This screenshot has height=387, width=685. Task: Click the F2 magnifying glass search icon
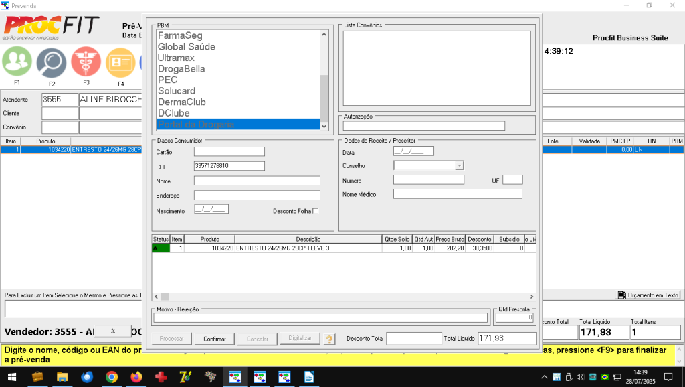pyautogui.click(x=51, y=63)
